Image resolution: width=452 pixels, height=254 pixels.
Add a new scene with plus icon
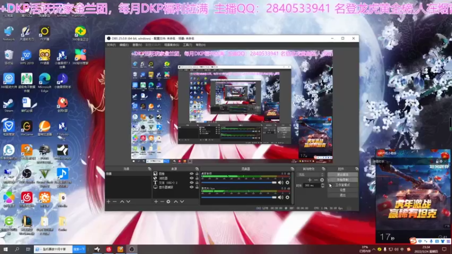[x=108, y=202]
